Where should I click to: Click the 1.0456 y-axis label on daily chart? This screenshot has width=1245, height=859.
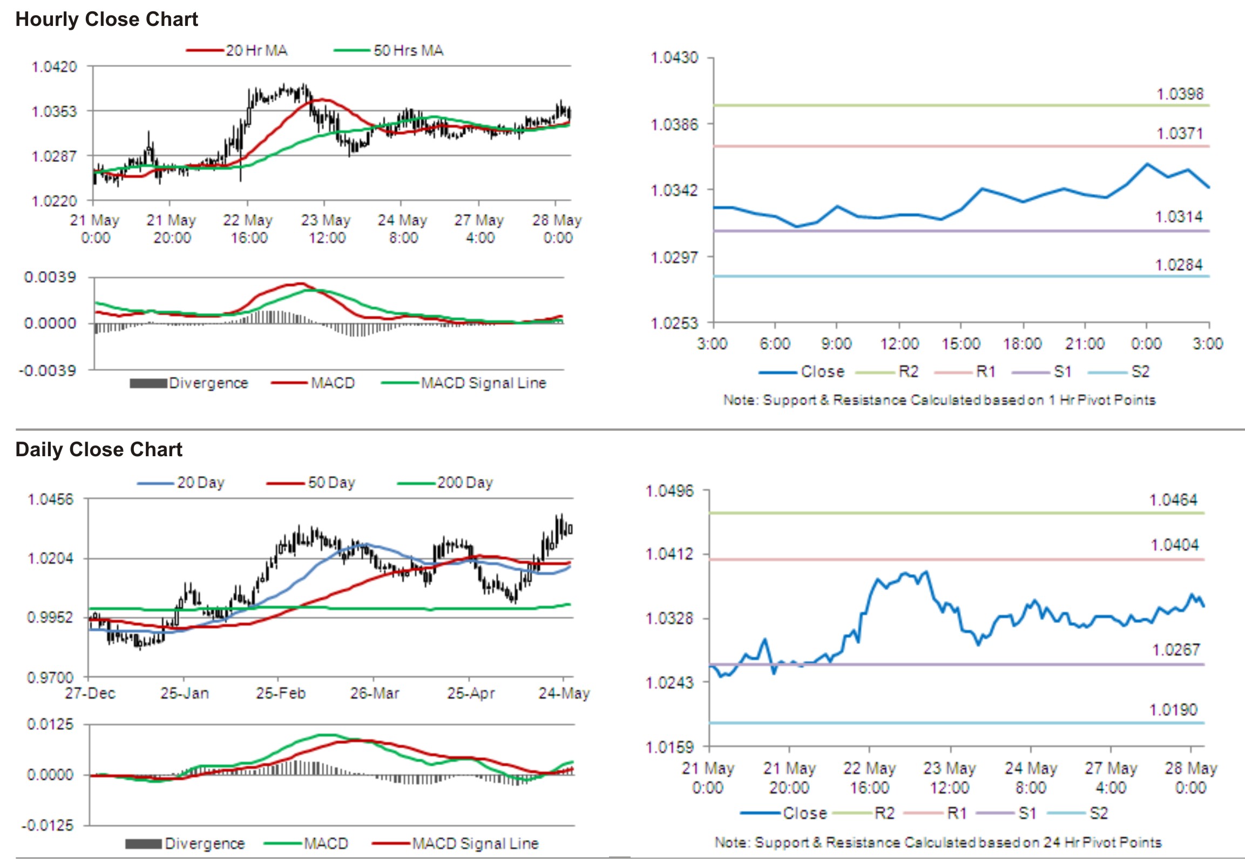(50, 499)
